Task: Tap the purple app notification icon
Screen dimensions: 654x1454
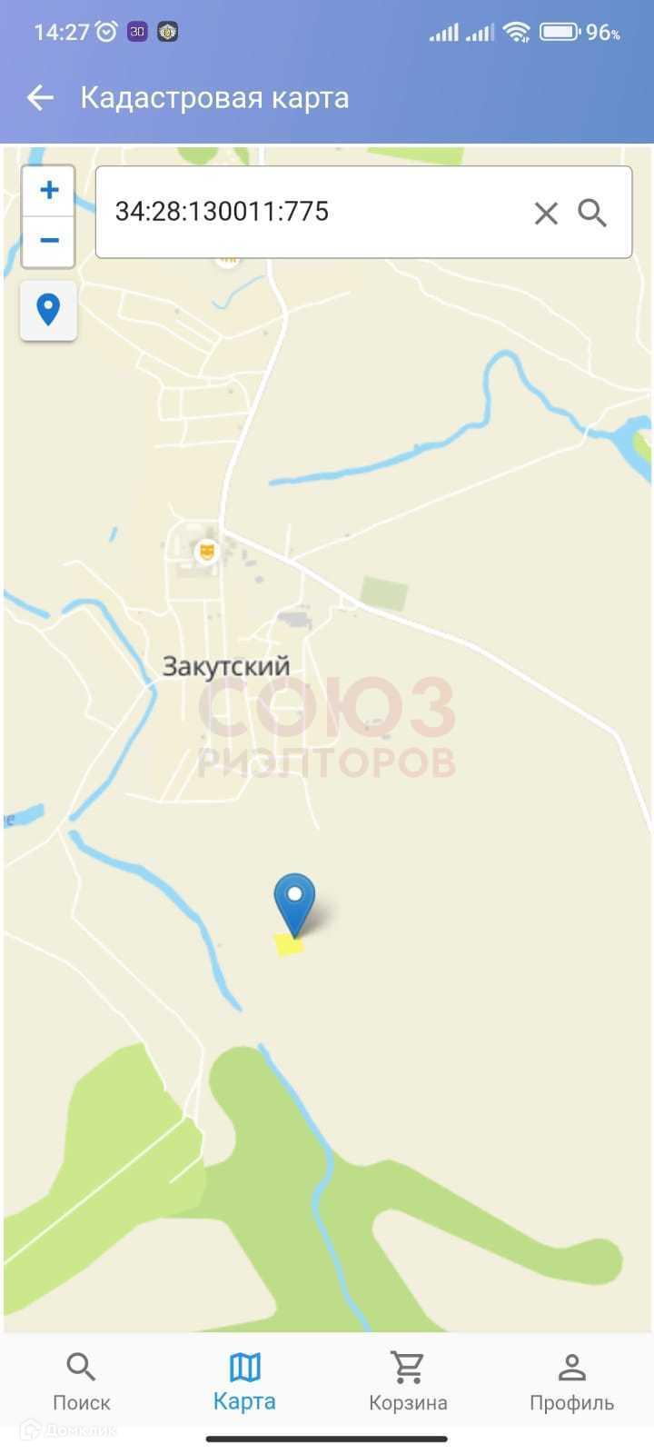Action: 137,32
